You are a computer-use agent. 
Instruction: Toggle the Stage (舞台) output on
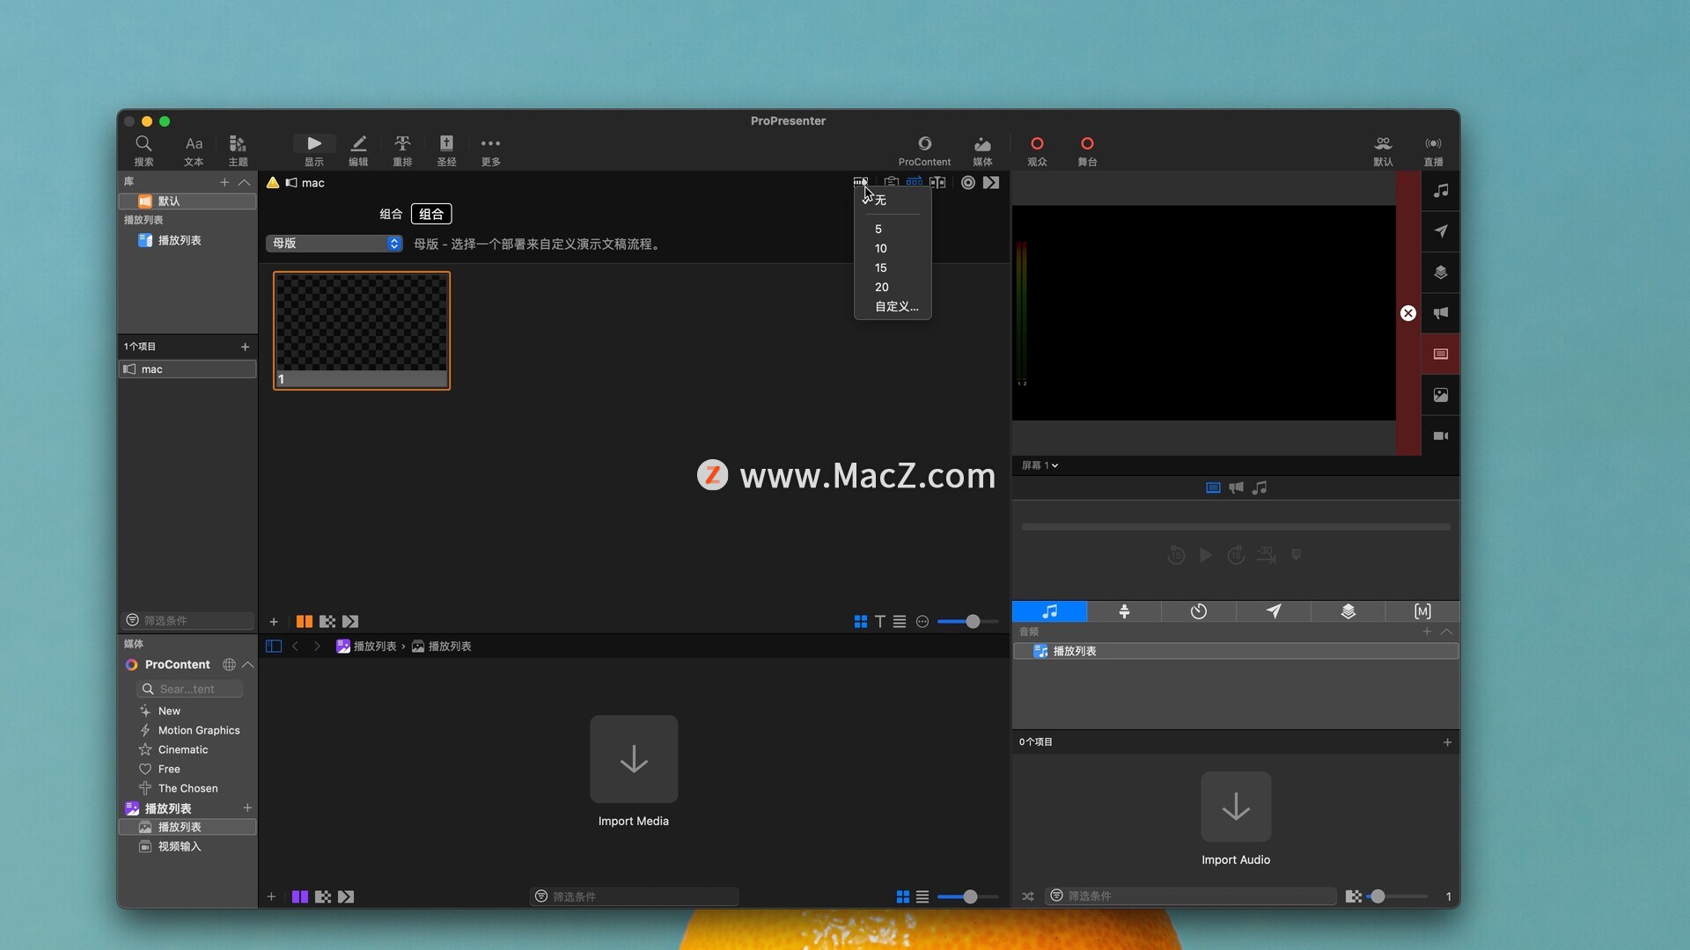[1087, 150]
